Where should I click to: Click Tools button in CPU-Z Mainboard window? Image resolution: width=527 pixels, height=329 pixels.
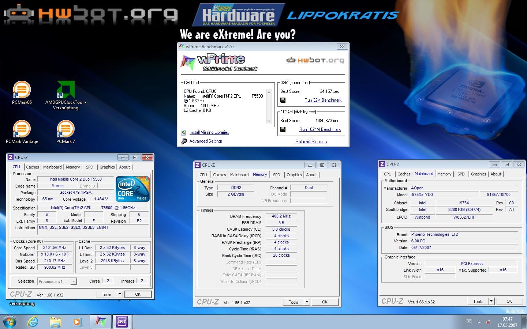tap(478, 301)
